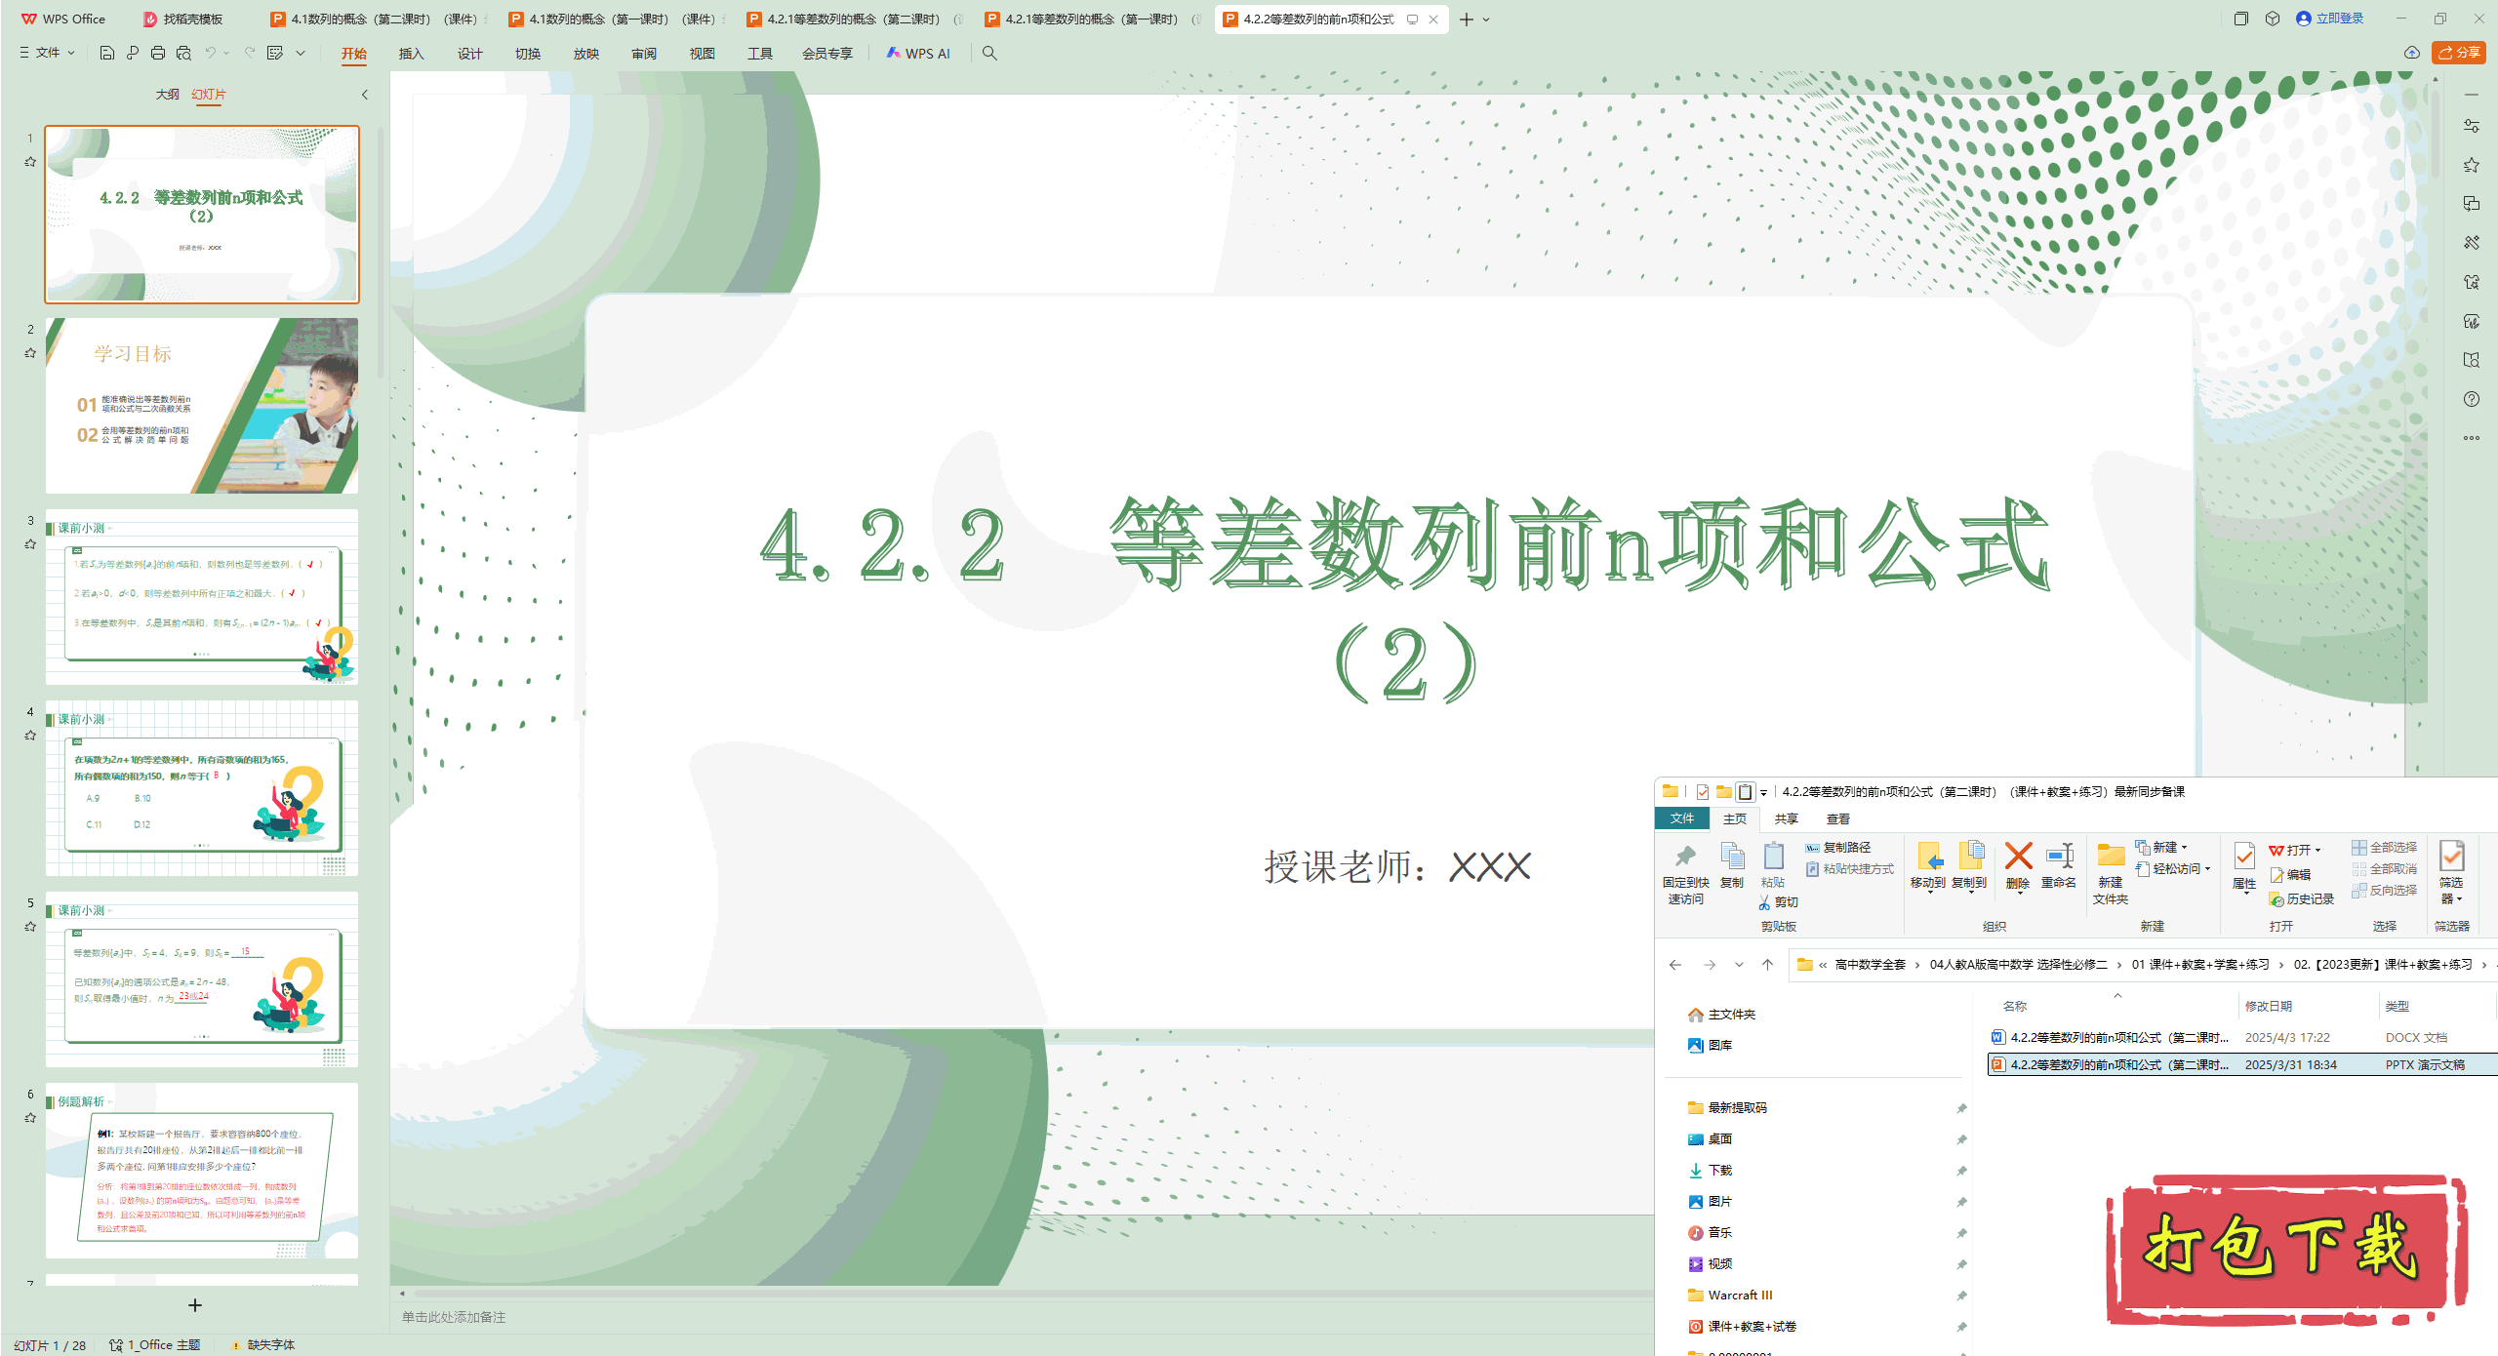Click the Save icon in WPS toolbar

click(x=107, y=53)
